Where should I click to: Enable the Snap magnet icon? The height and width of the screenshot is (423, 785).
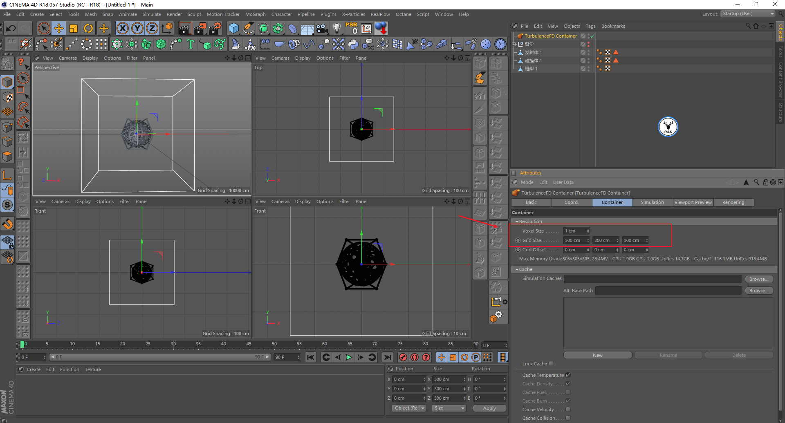[7, 224]
